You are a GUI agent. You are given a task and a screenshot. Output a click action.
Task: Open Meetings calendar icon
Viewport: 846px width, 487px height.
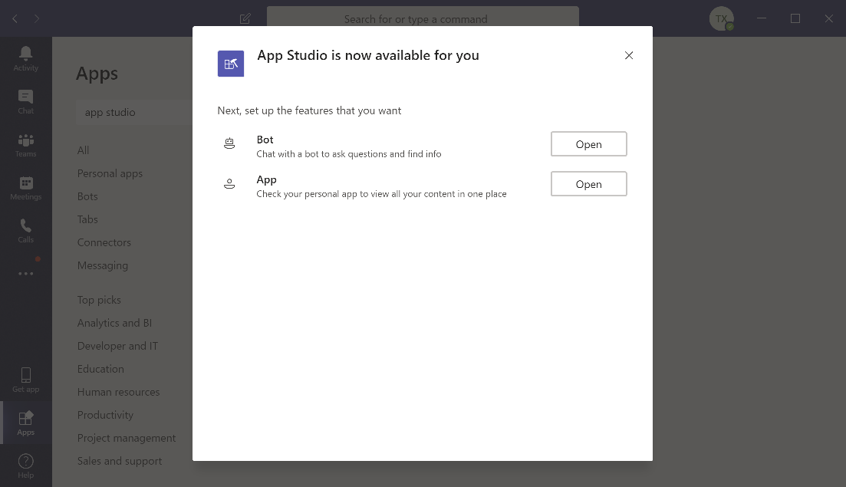coord(25,188)
